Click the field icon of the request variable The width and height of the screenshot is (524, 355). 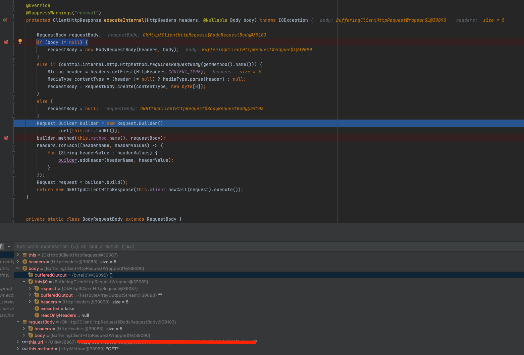tap(37, 288)
